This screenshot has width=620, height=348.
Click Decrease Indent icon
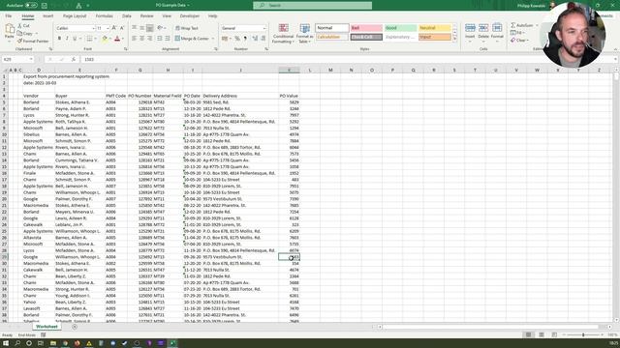click(160, 39)
